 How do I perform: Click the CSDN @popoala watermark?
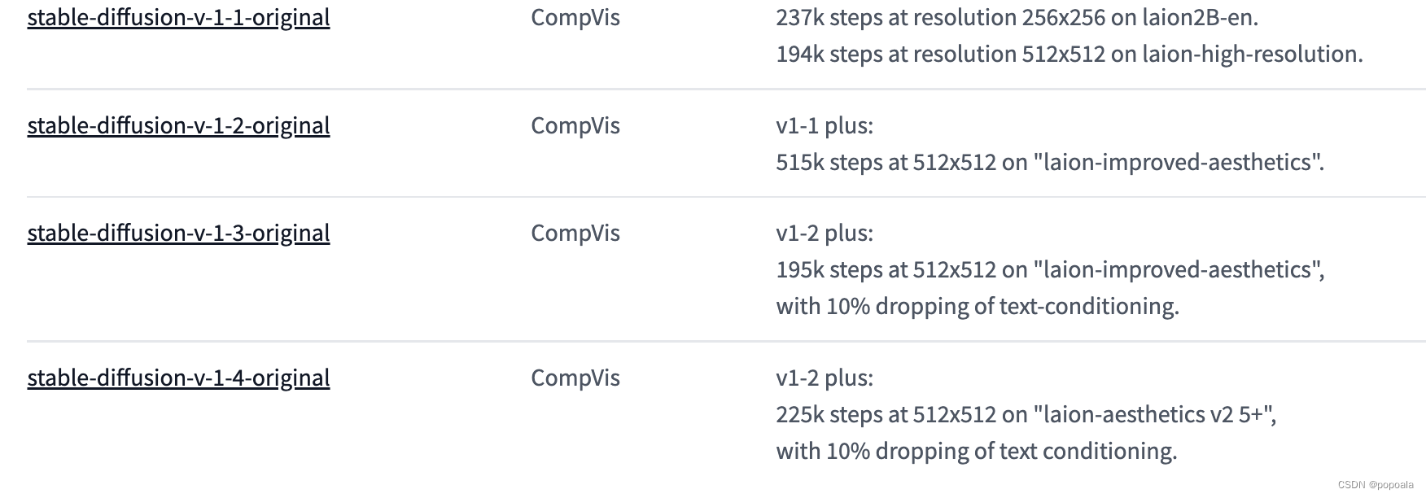[1375, 485]
